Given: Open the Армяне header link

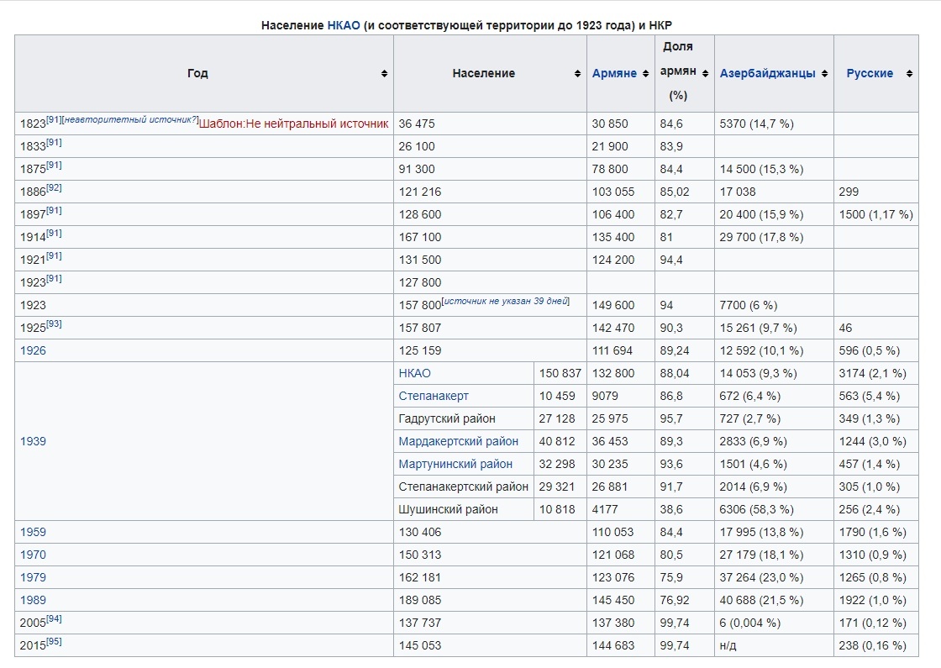Looking at the screenshot, I should point(614,74).
